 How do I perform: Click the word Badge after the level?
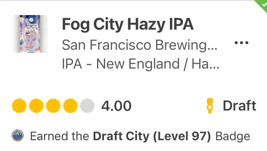coord(233,136)
